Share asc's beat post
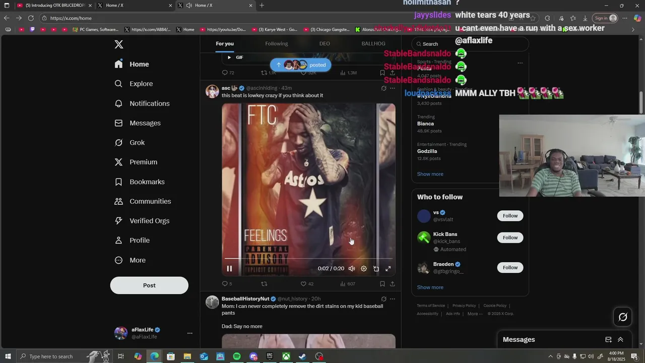 [x=393, y=284]
